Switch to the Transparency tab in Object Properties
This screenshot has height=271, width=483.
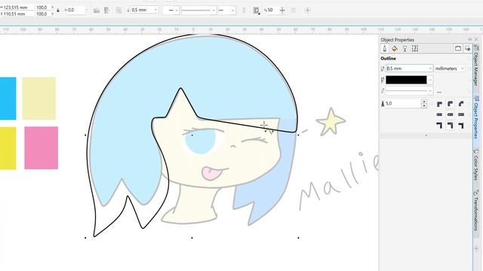pyautogui.click(x=405, y=48)
